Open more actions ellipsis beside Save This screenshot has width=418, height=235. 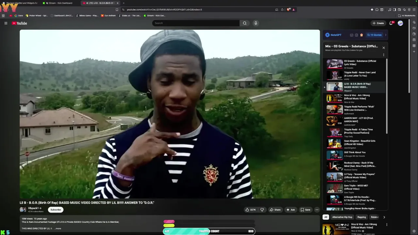click(317, 210)
